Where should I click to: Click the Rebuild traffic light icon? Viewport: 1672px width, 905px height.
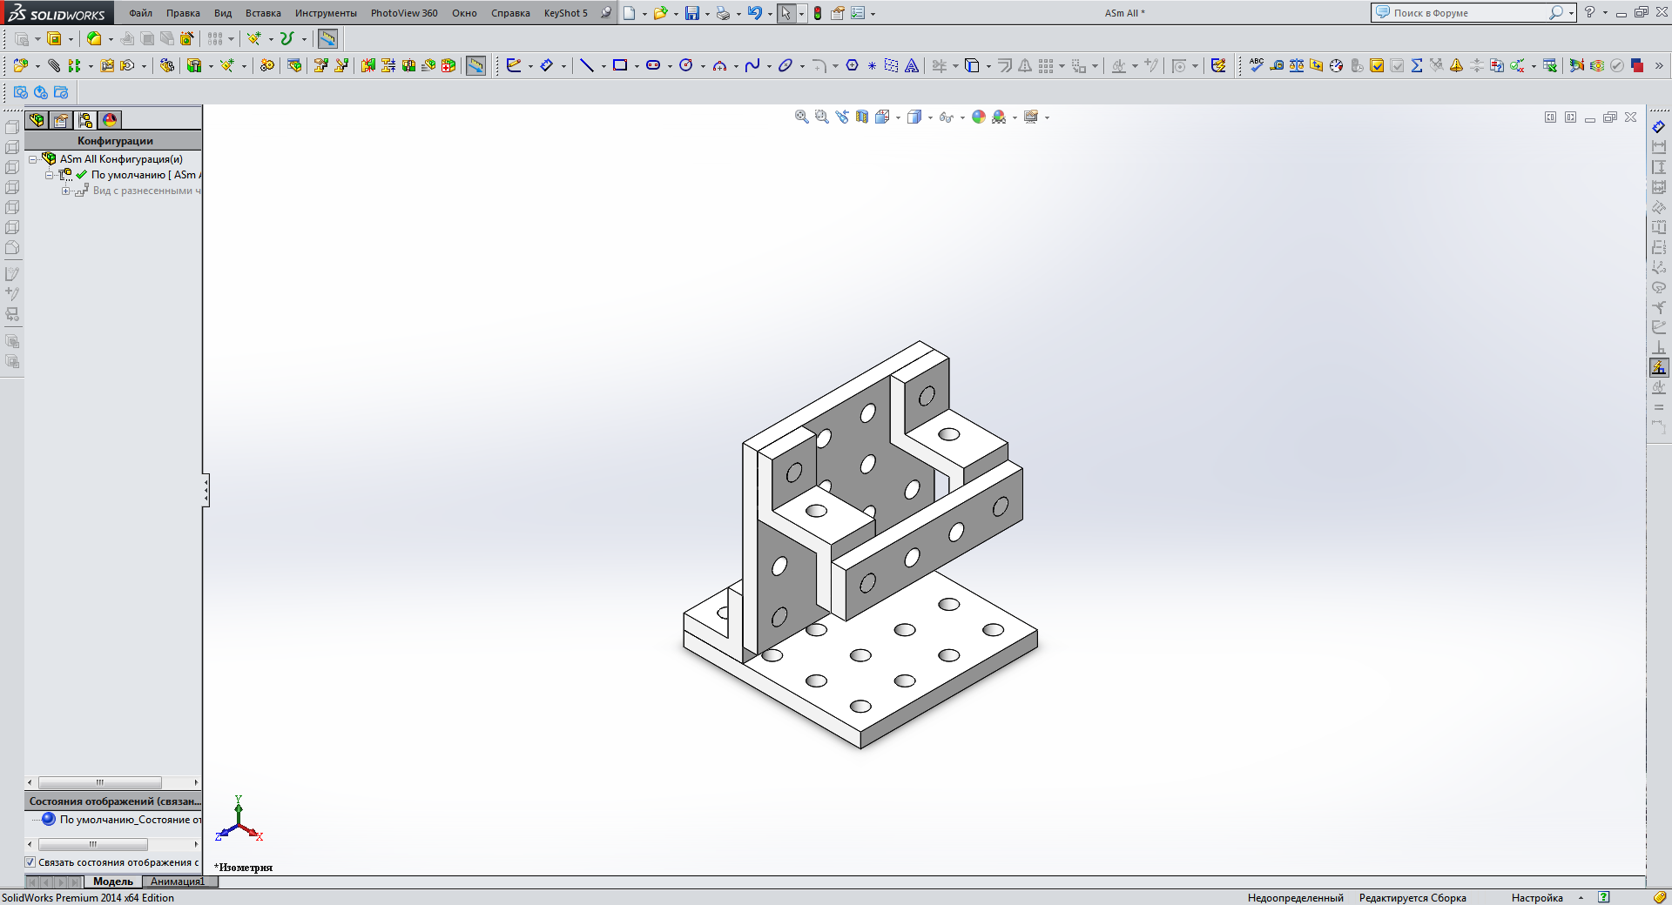pyautogui.click(x=818, y=13)
